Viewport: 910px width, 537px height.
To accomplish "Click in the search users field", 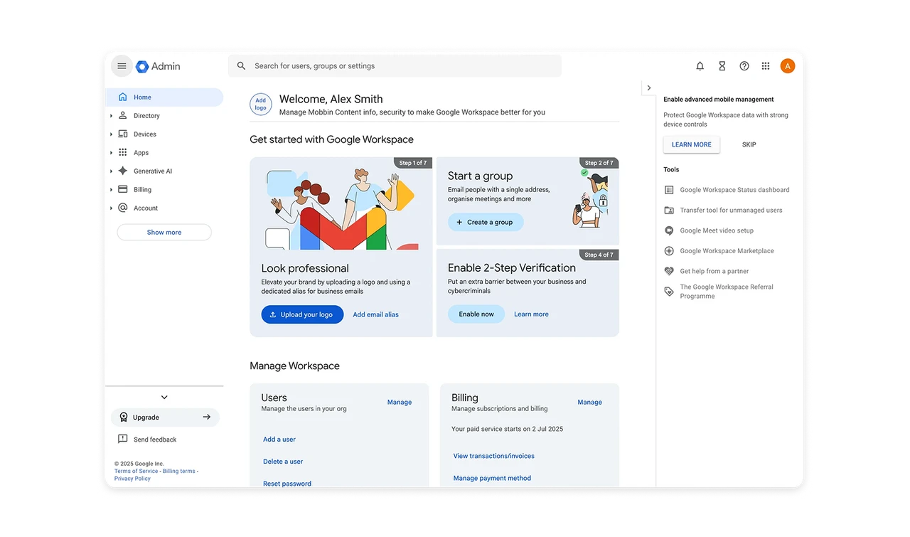I will pyautogui.click(x=395, y=66).
